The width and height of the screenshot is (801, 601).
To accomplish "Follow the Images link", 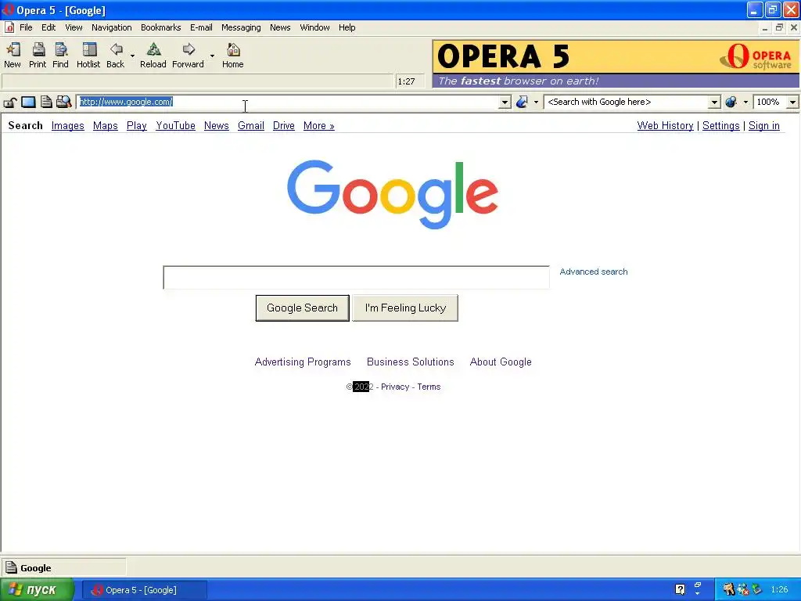I will 68,126.
